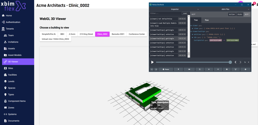Open the 1x playback speed dropdown

tap(246, 62)
